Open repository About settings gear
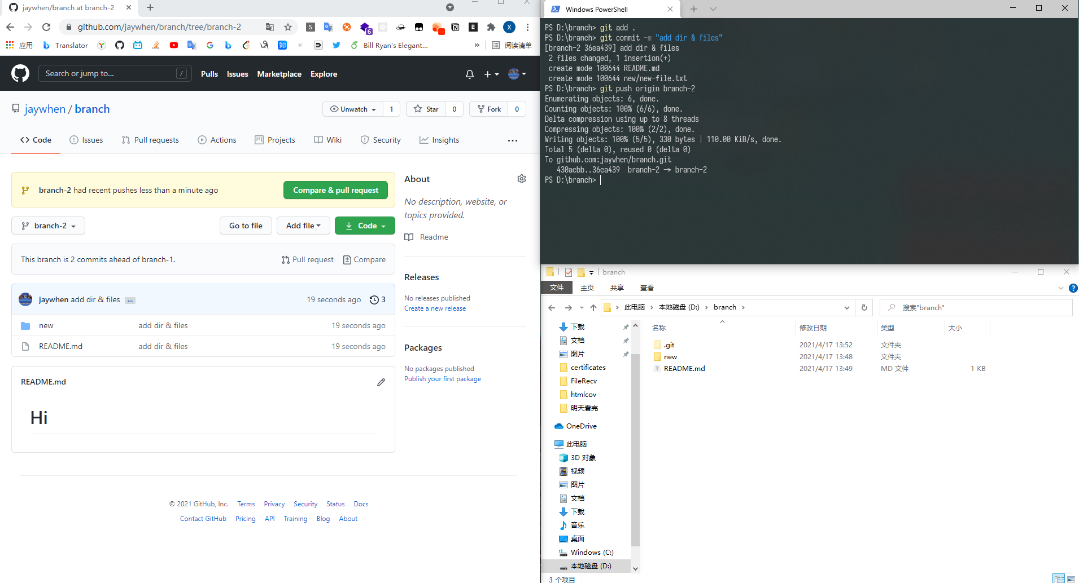Viewport: 1079px width, 583px height. click(x=522, y=179)
